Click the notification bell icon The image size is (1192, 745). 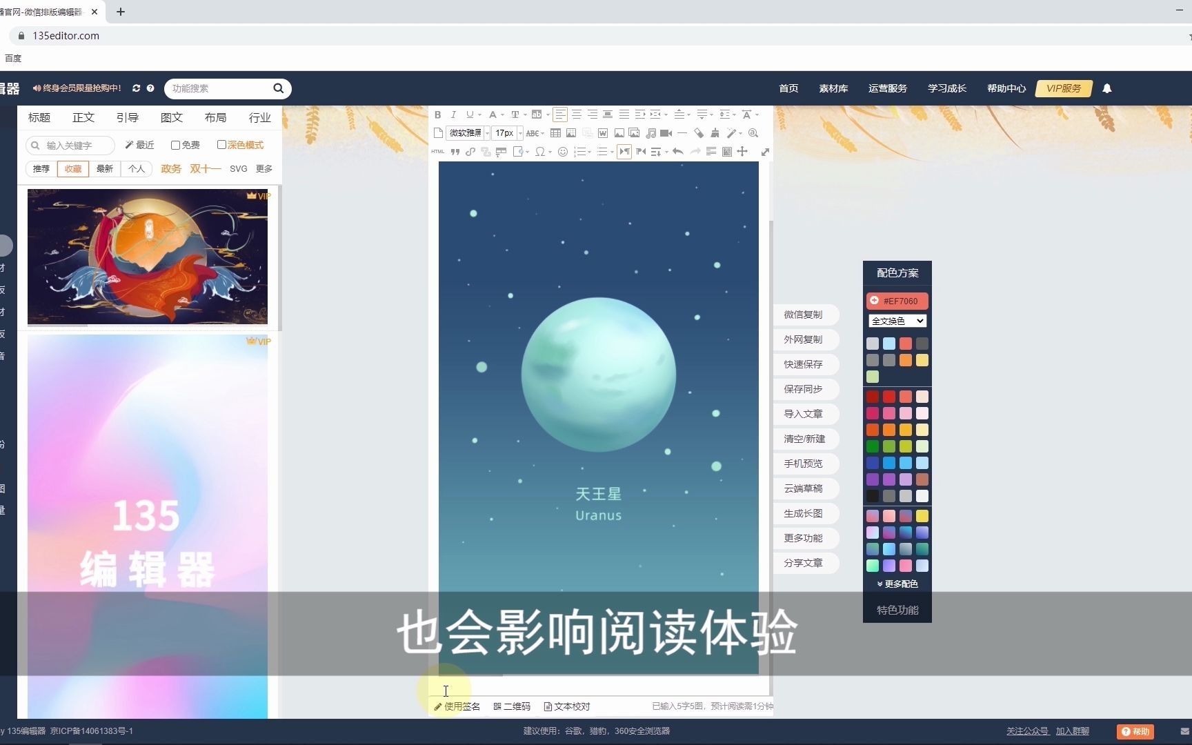(1107, 88)
